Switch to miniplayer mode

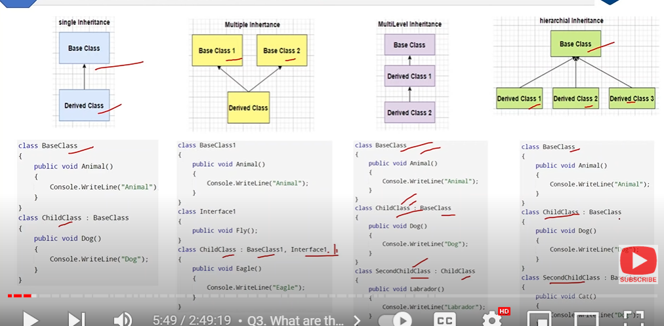point(539,320)
